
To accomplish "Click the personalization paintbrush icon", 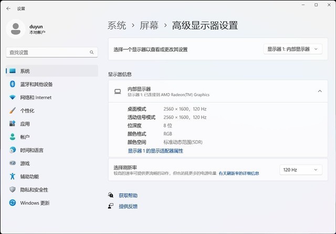I will click(x=13, y=111).
